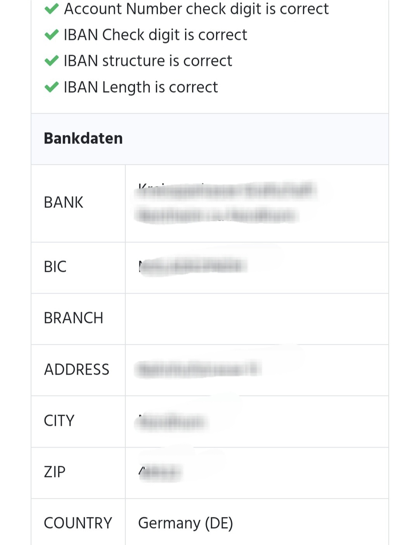This screenshot has height=545, width=419.
Task: Click the IBAN Check digit green checkmark
Action: pyautogui.click(x=52, y=35)
